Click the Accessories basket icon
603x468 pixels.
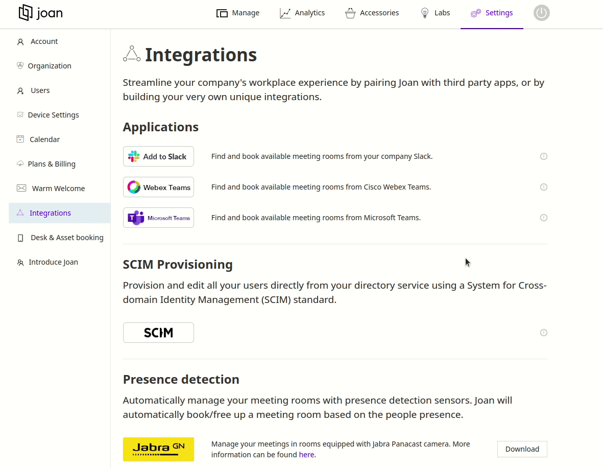click(x=350, y=13)
